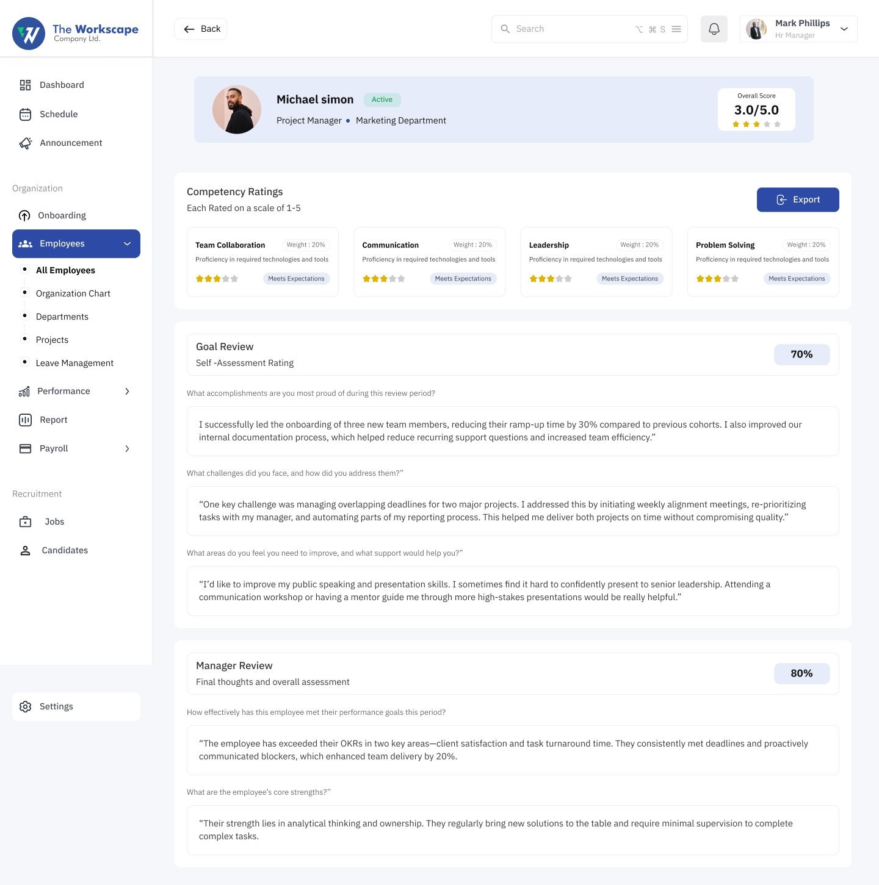Click Manager Review 80% score badge
The width and height of the screenshot is (879, 885).
click(x=801, y=673)
